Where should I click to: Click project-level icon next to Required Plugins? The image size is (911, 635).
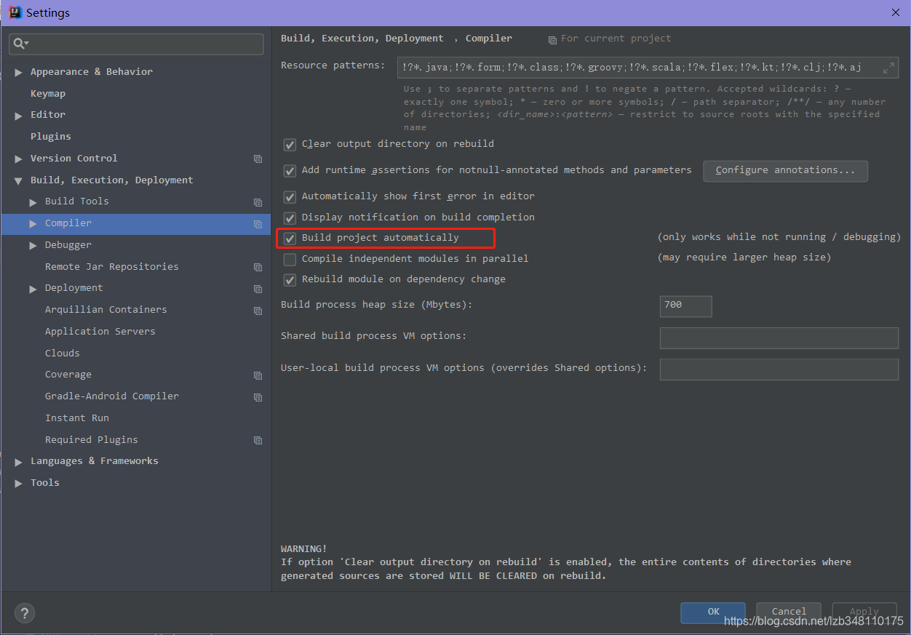click(x=258, y=440)
